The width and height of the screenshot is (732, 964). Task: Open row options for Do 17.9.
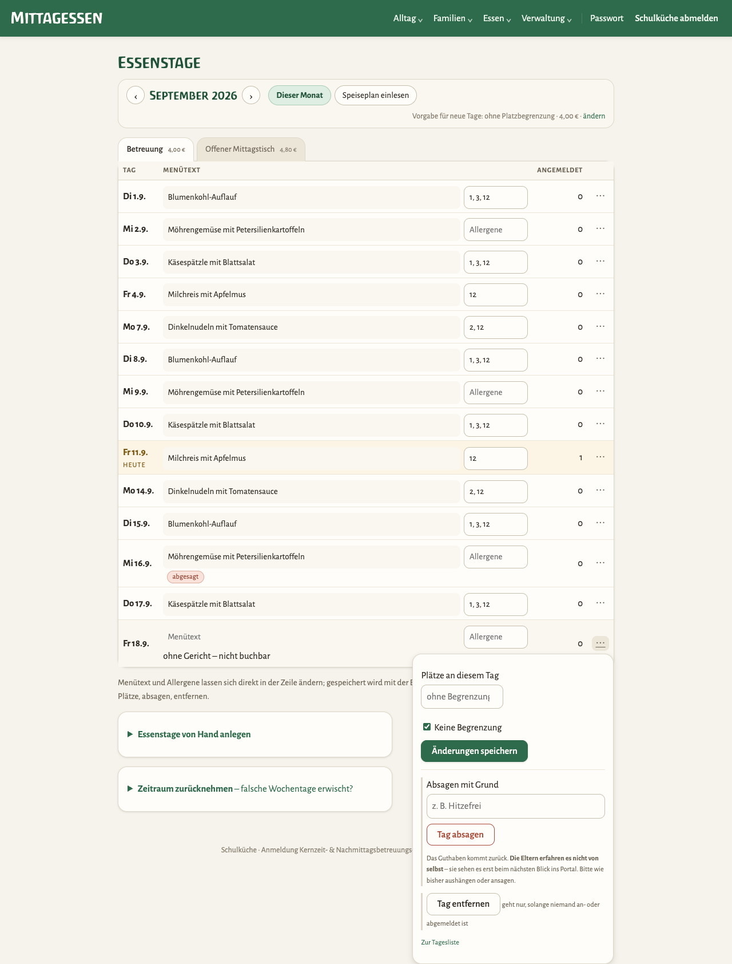[600, 603]
